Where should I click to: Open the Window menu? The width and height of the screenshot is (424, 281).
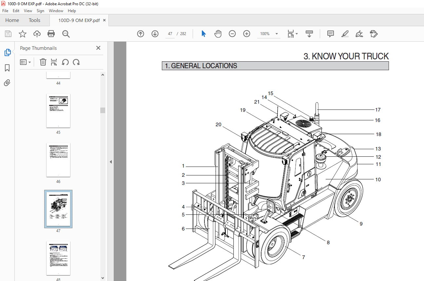[56, 10]
